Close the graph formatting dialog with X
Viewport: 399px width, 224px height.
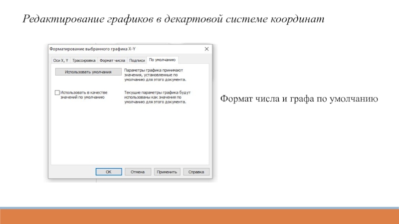pos(206,49)
